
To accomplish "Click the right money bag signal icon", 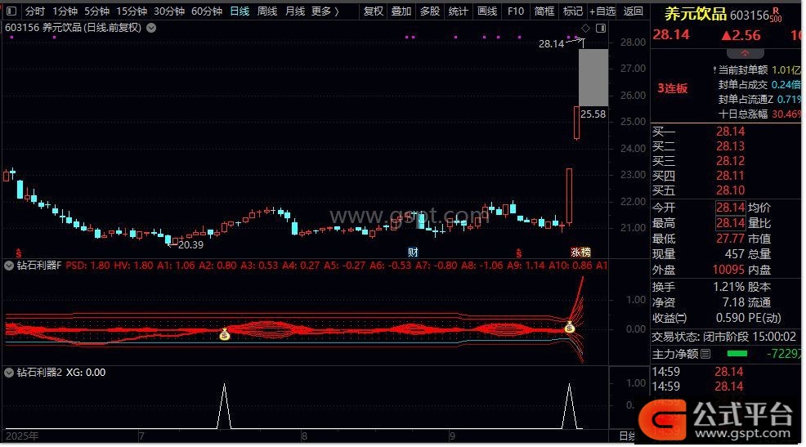I will [x=570, y=327].
